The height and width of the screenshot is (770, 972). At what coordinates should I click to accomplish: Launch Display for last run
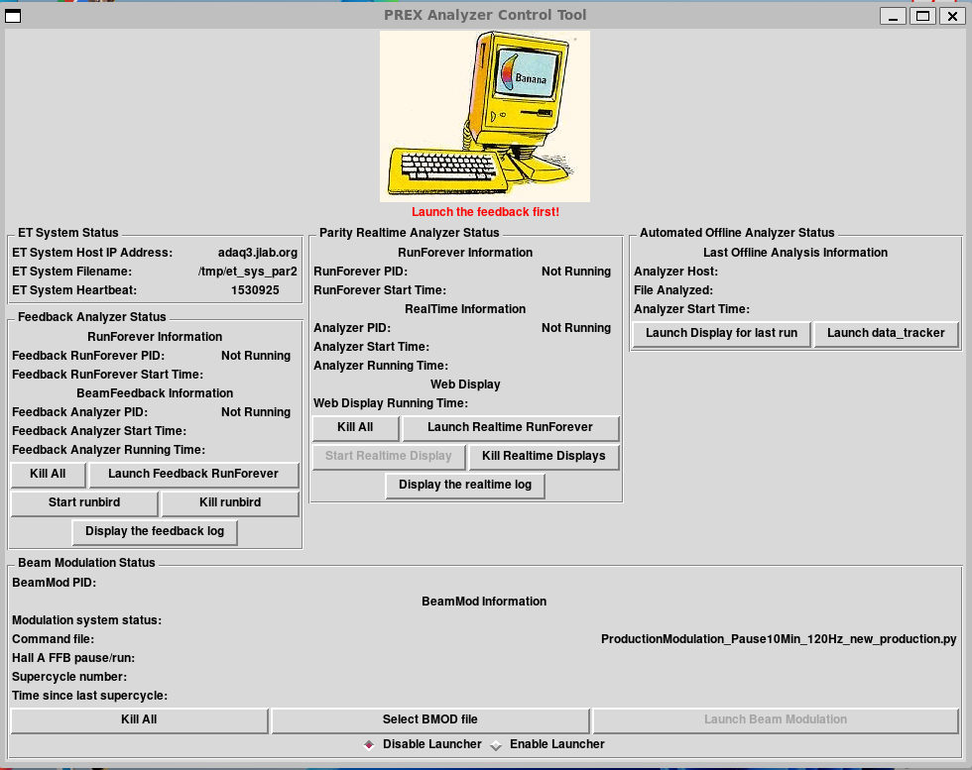coord(721,334)
